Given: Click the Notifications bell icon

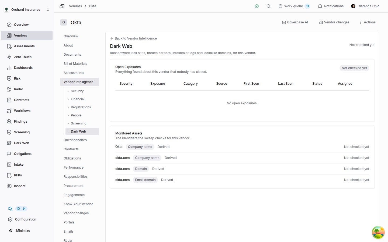Looking at the screenshot, I should coord(320,6).
